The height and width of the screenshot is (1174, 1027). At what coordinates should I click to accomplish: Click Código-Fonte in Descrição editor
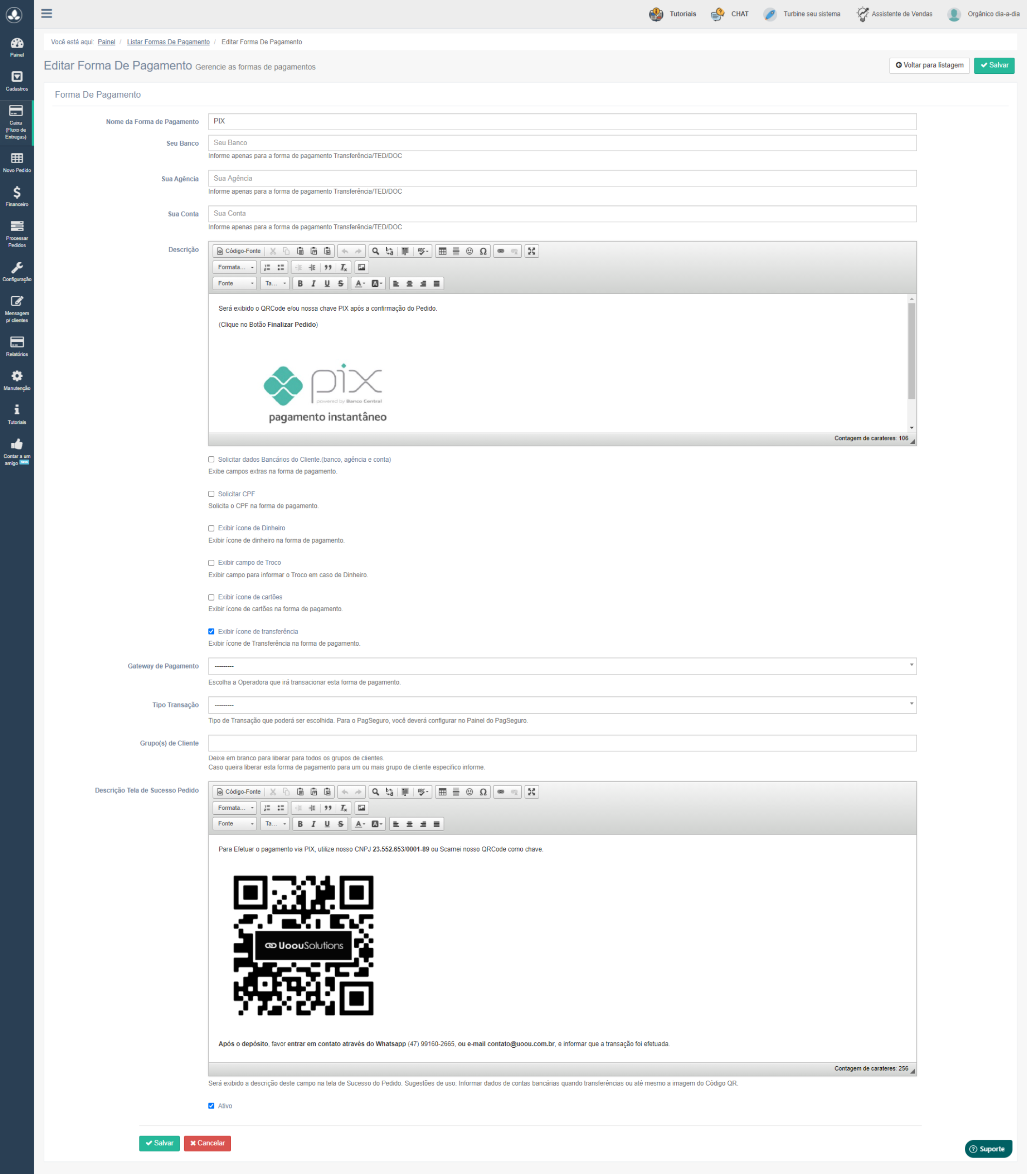click(x=239, y=252)
